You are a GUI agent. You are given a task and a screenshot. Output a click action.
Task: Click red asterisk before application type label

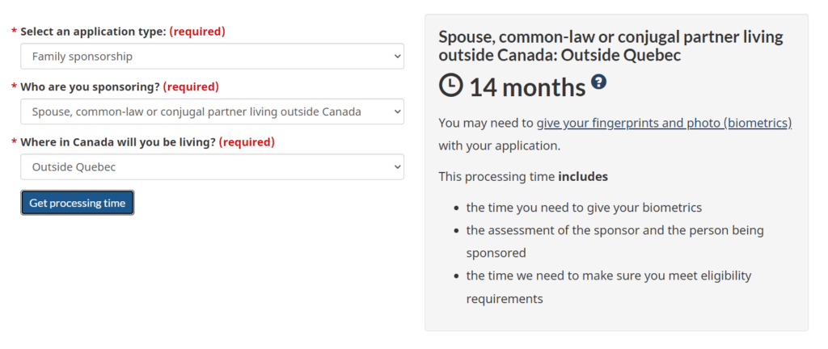click(14, 32)
